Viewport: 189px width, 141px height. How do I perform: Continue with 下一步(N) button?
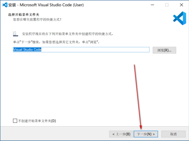[146, 134]
